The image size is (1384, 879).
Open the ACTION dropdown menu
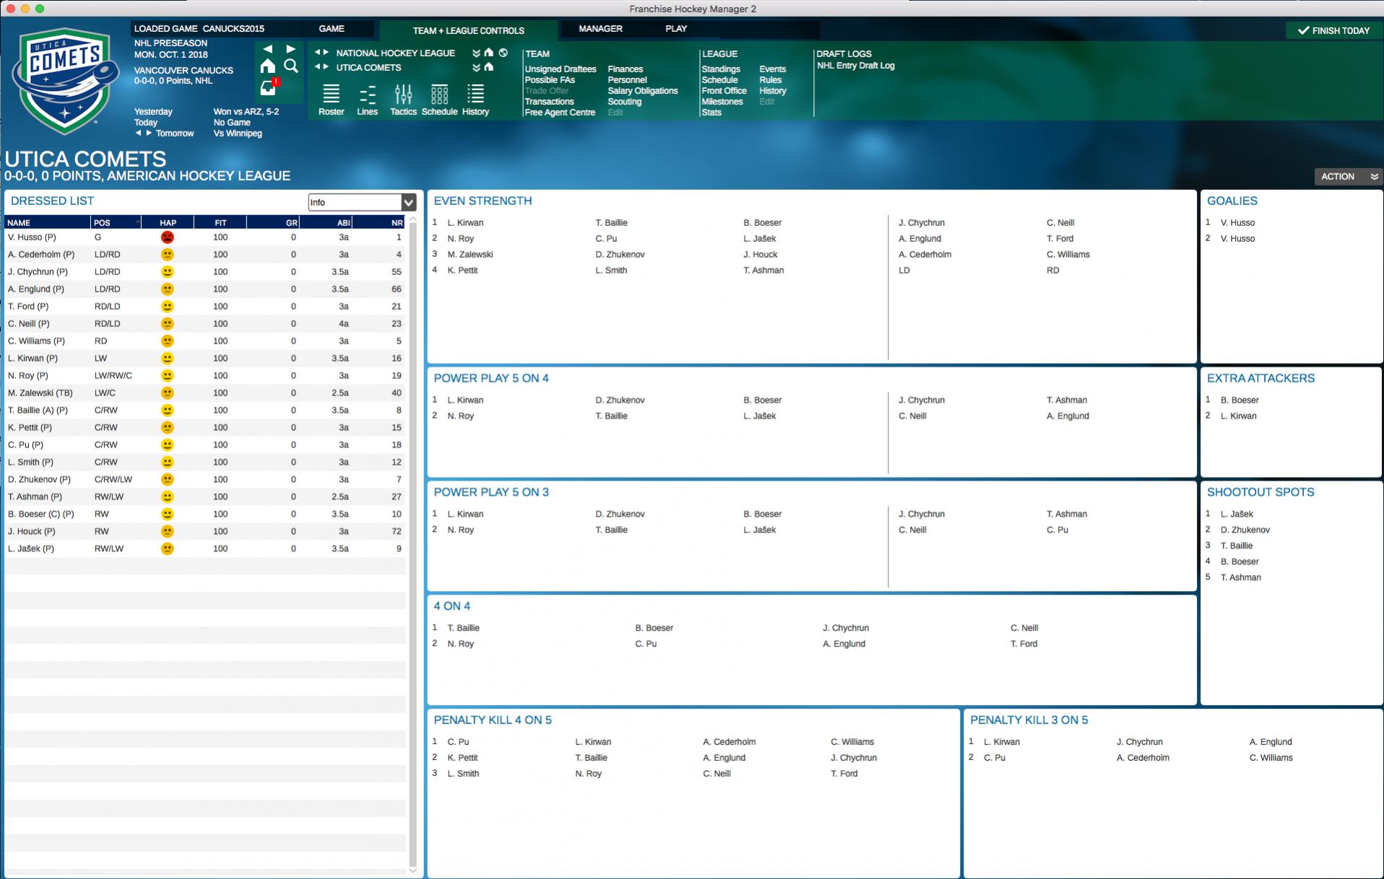coord(1348,176)
